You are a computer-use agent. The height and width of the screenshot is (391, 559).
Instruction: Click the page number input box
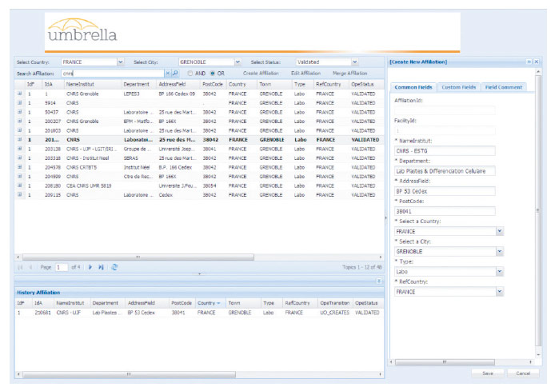pos(62,267)
